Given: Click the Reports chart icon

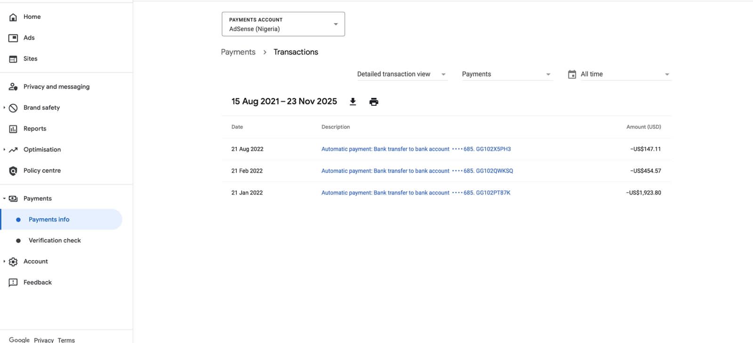Looking at the screenshot, I should point(13,129).
